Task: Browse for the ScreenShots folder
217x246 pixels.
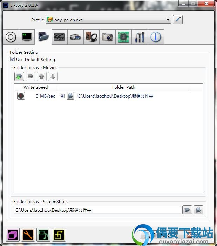Action: (x=187, y=210)
